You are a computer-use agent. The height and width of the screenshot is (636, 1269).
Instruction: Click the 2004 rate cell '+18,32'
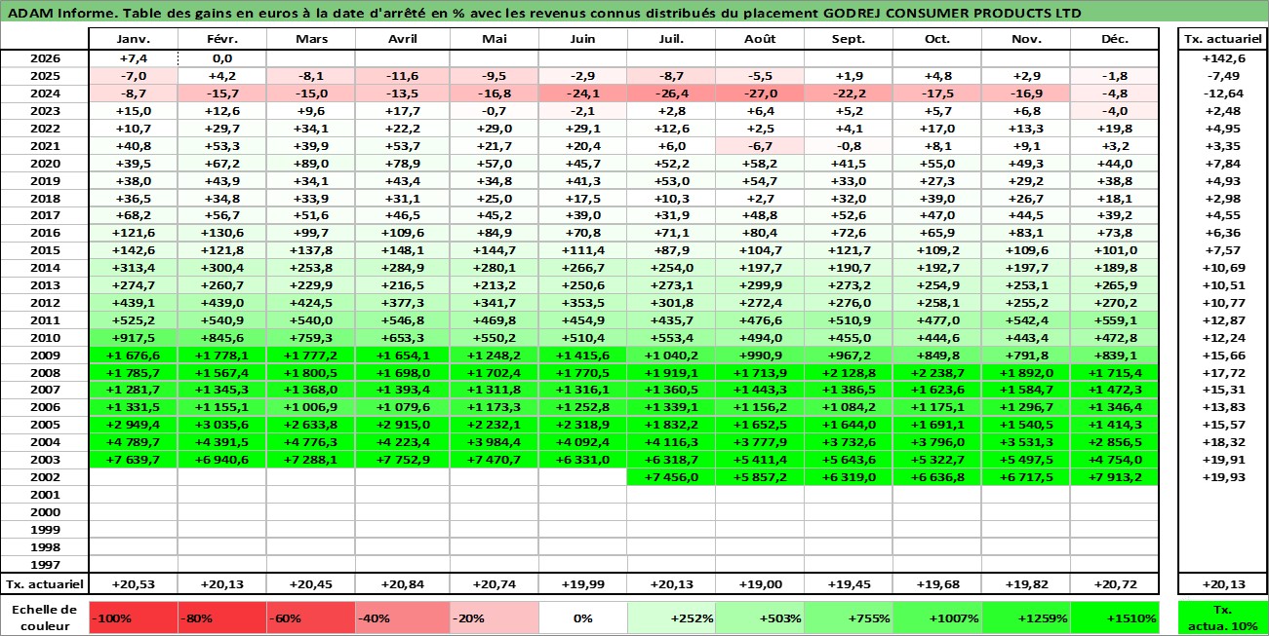point(1222,442)
